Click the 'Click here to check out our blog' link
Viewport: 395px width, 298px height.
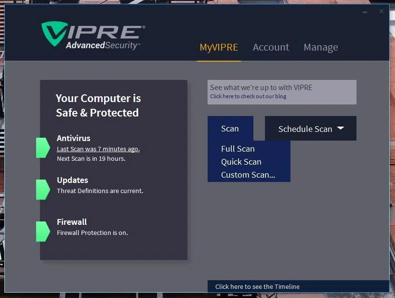point(248,96)
